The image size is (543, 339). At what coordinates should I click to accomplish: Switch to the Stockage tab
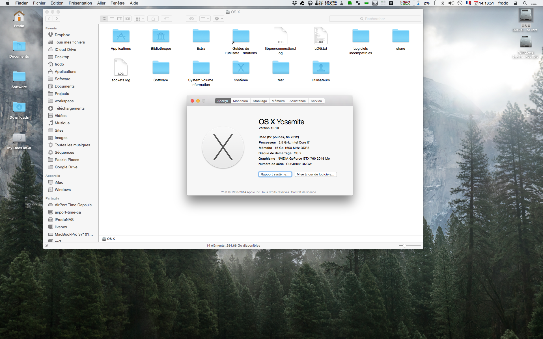(260, 101)
